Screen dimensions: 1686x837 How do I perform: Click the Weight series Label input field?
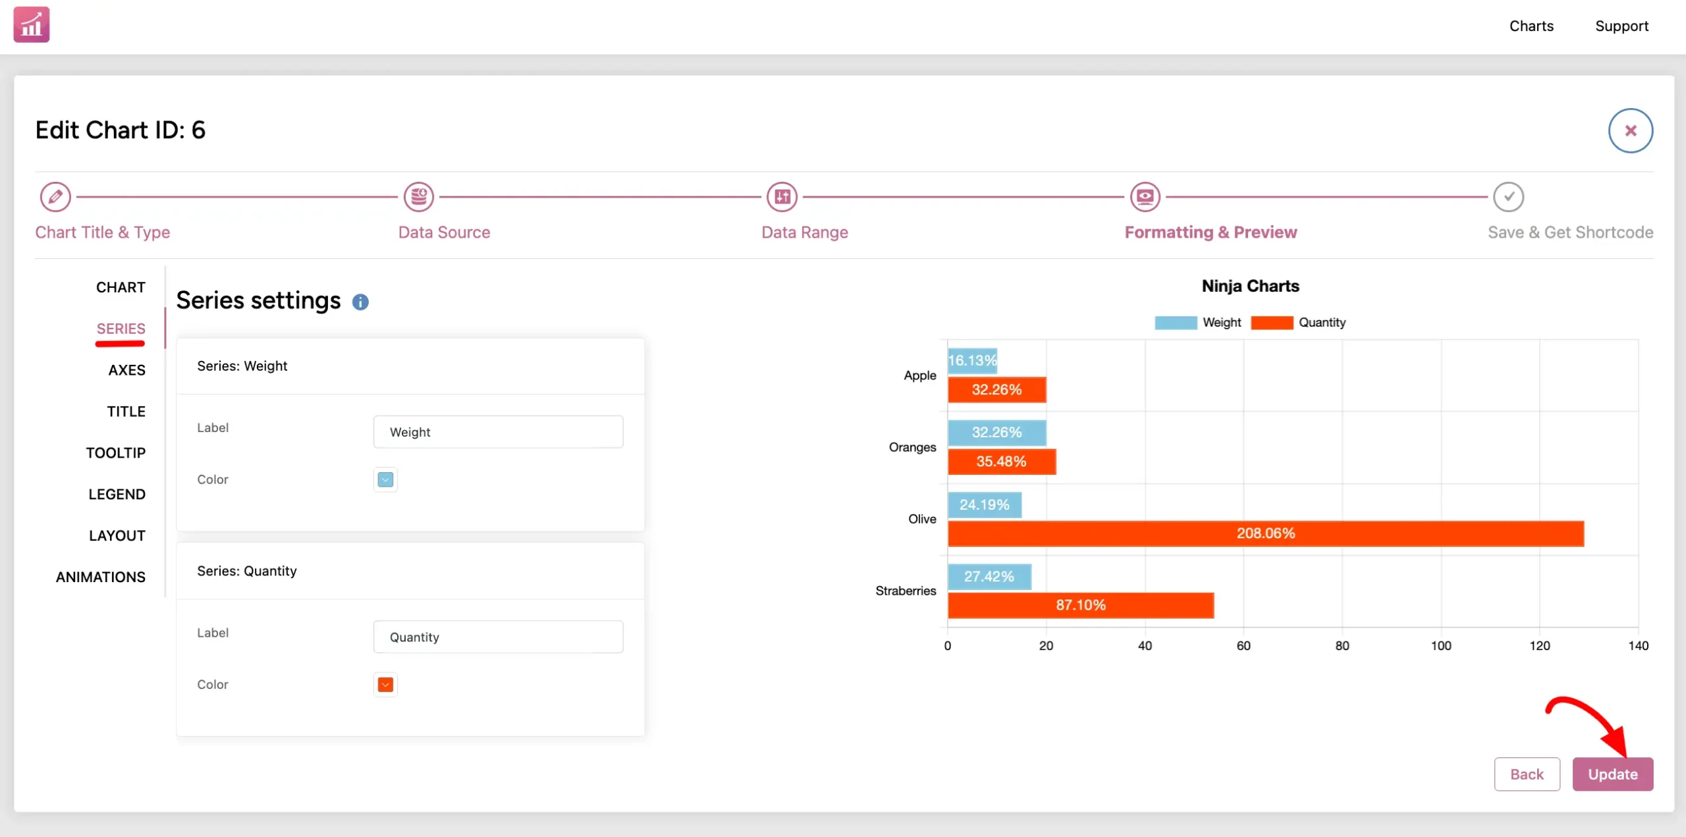click(x=498, y=432)
